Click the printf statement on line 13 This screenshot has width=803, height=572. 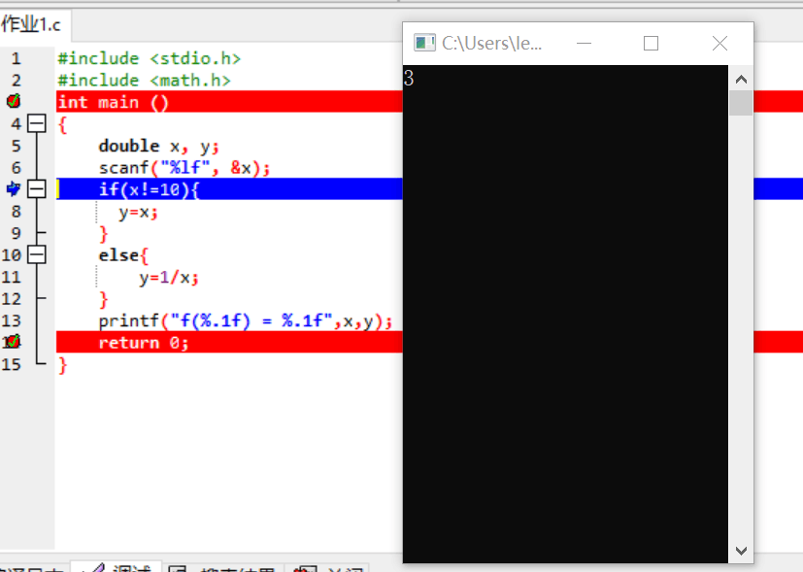point(246,321)
